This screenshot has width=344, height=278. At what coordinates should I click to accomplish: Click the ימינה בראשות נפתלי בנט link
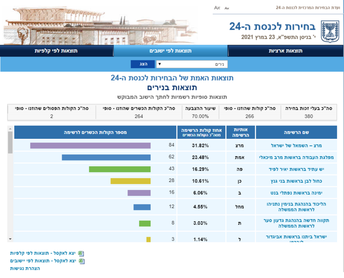[x=296, y=193]
